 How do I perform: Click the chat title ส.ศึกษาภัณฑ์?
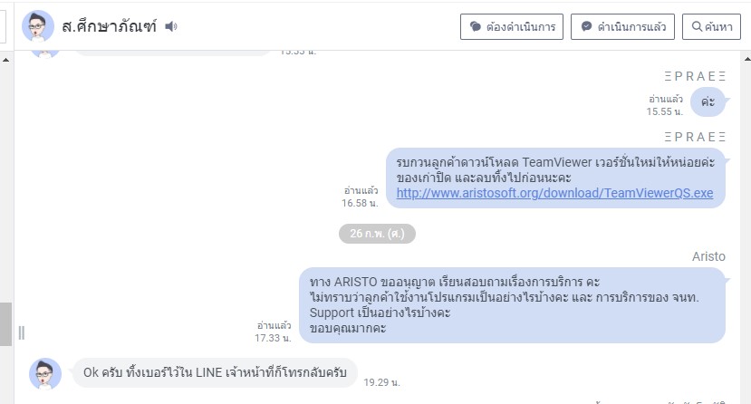click(x=109, y=26)
